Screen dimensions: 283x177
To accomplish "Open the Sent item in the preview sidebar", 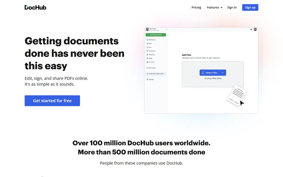I will pyautogui.click(x=149, y=47).
